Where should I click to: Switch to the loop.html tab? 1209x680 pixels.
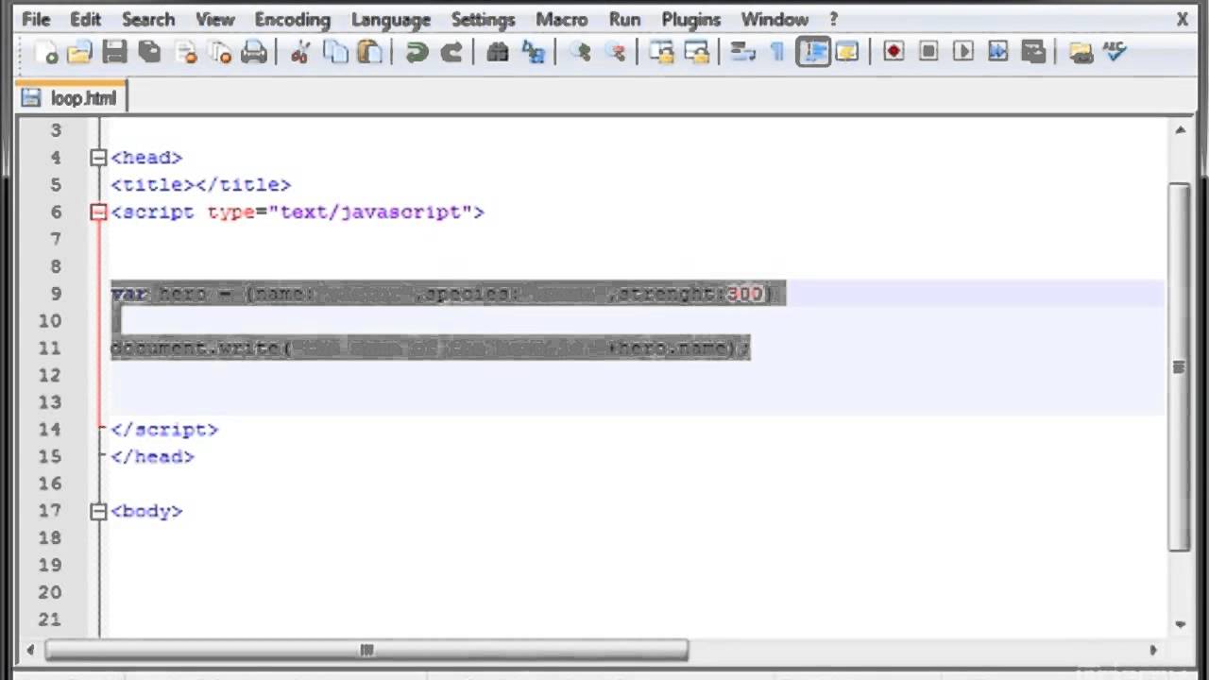click(71, 97)
